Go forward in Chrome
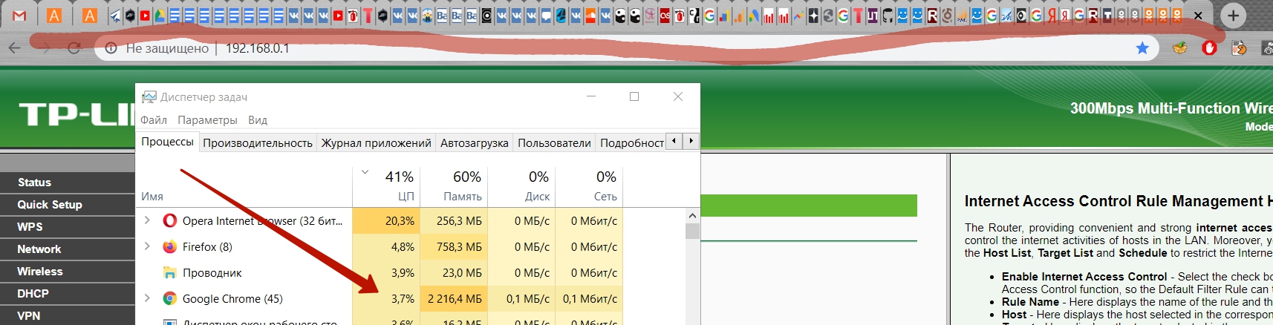The image size is (1273, 325). pyautogui.click(x=45, y=48)
